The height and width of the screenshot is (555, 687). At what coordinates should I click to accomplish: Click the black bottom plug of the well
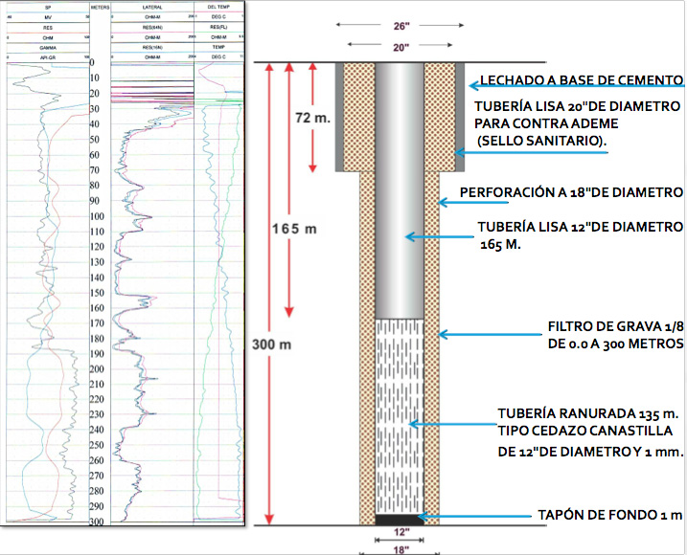pyautogui.click(x=400, y=520)
